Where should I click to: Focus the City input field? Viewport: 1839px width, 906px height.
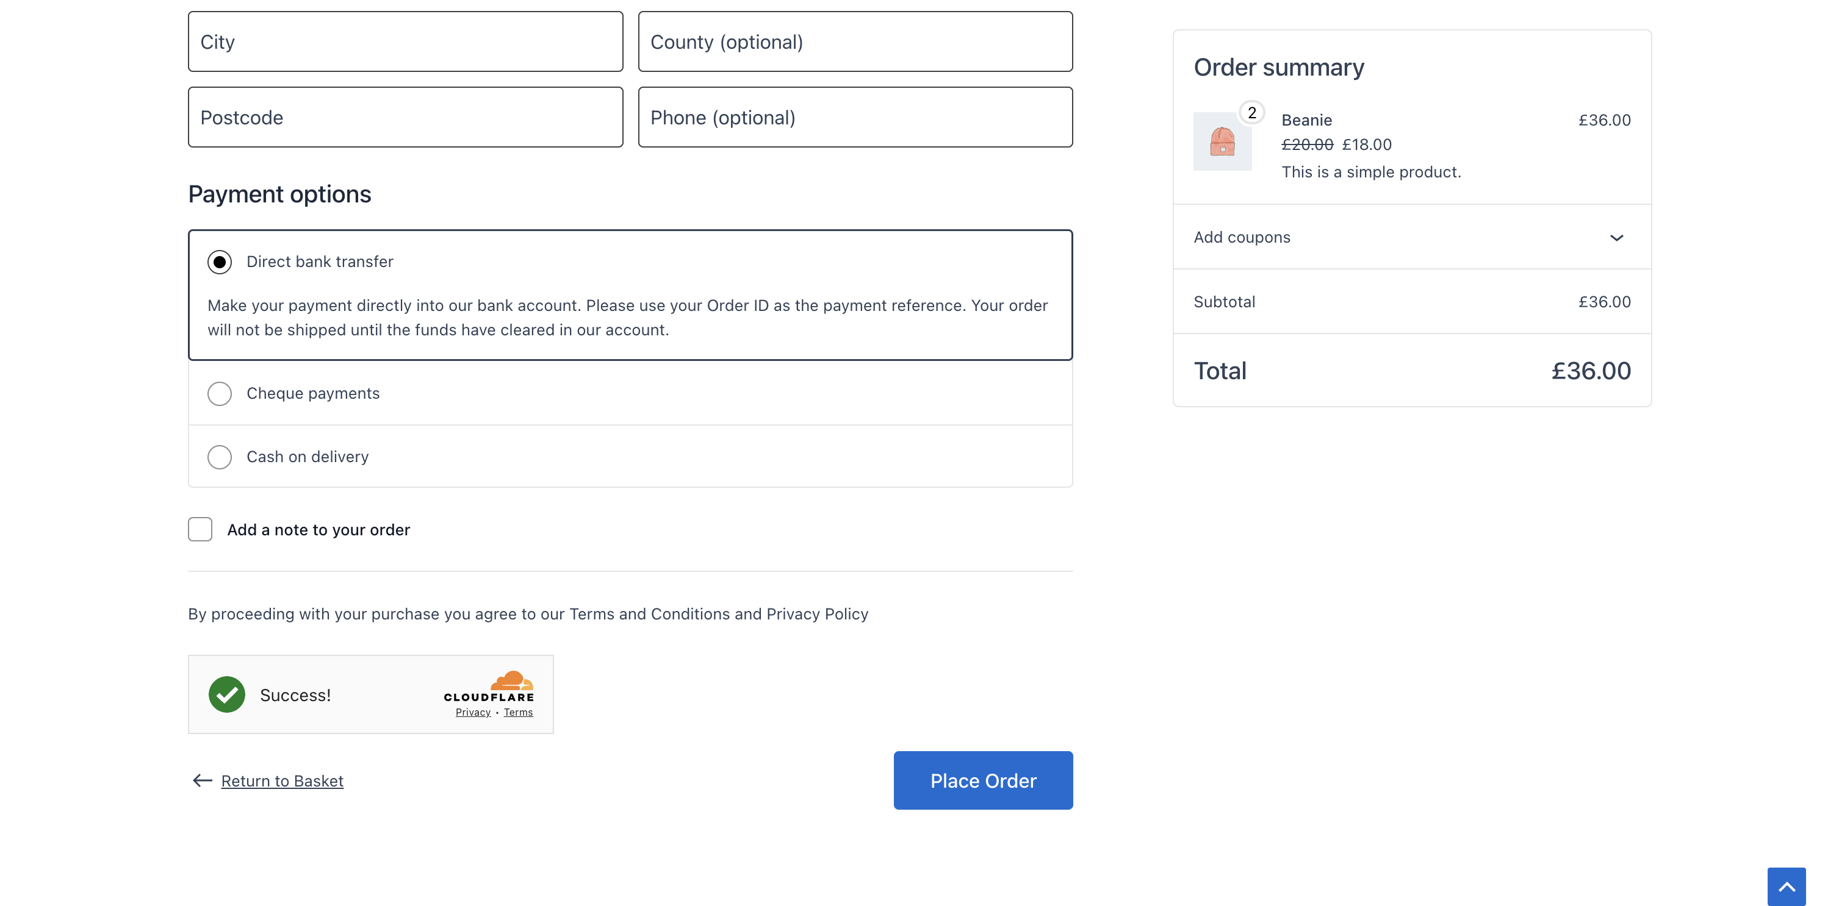(405, 41)
